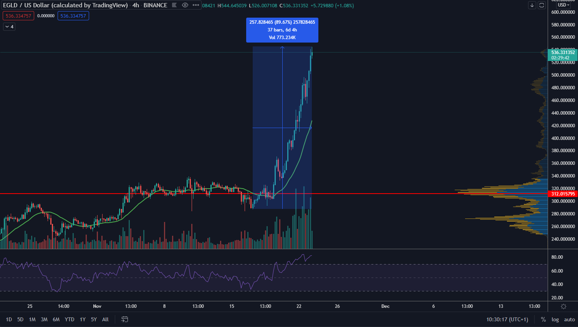This screenshot has height=327, width=578.
Task: Enter fullscreen mode using the frame icon
Action: pyautogui.click(x=542, y=5)
